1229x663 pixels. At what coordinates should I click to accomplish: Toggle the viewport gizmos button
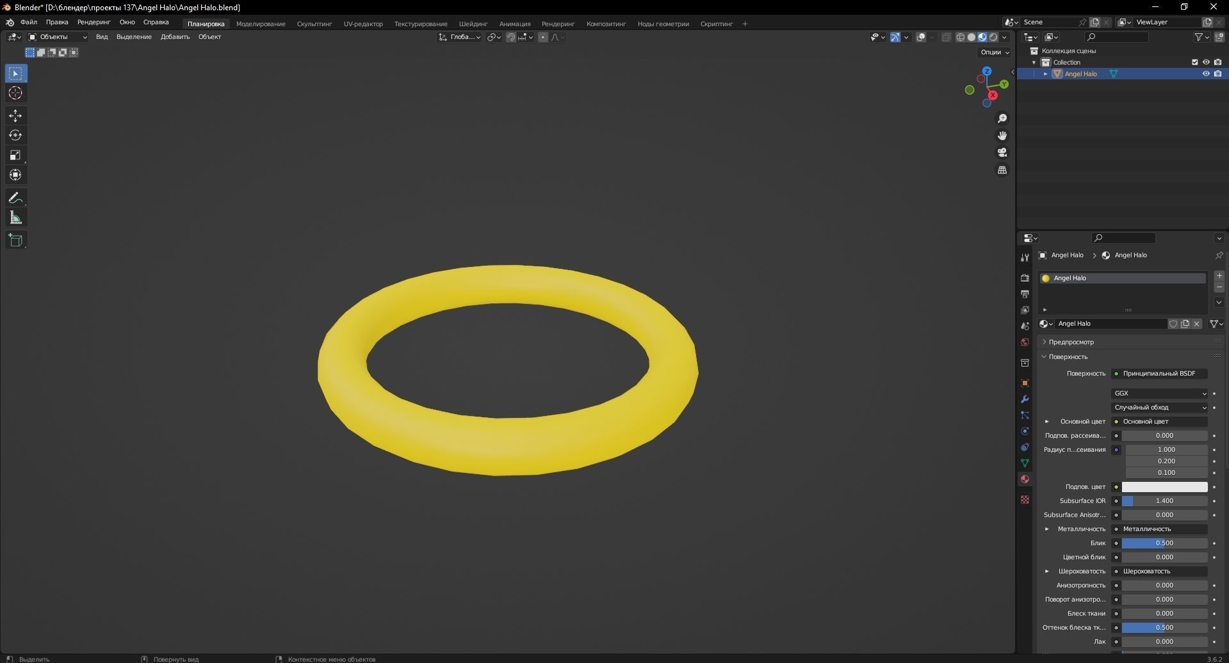click(x=895, y=37)
